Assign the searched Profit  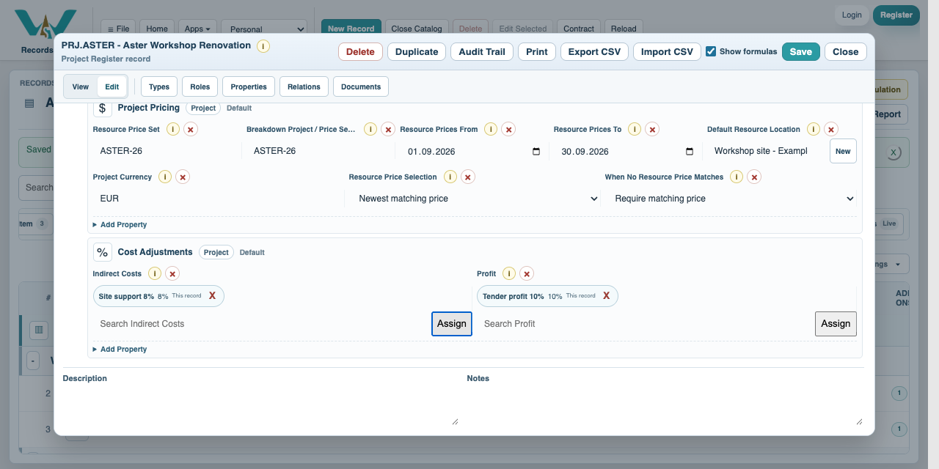(836, 324)
